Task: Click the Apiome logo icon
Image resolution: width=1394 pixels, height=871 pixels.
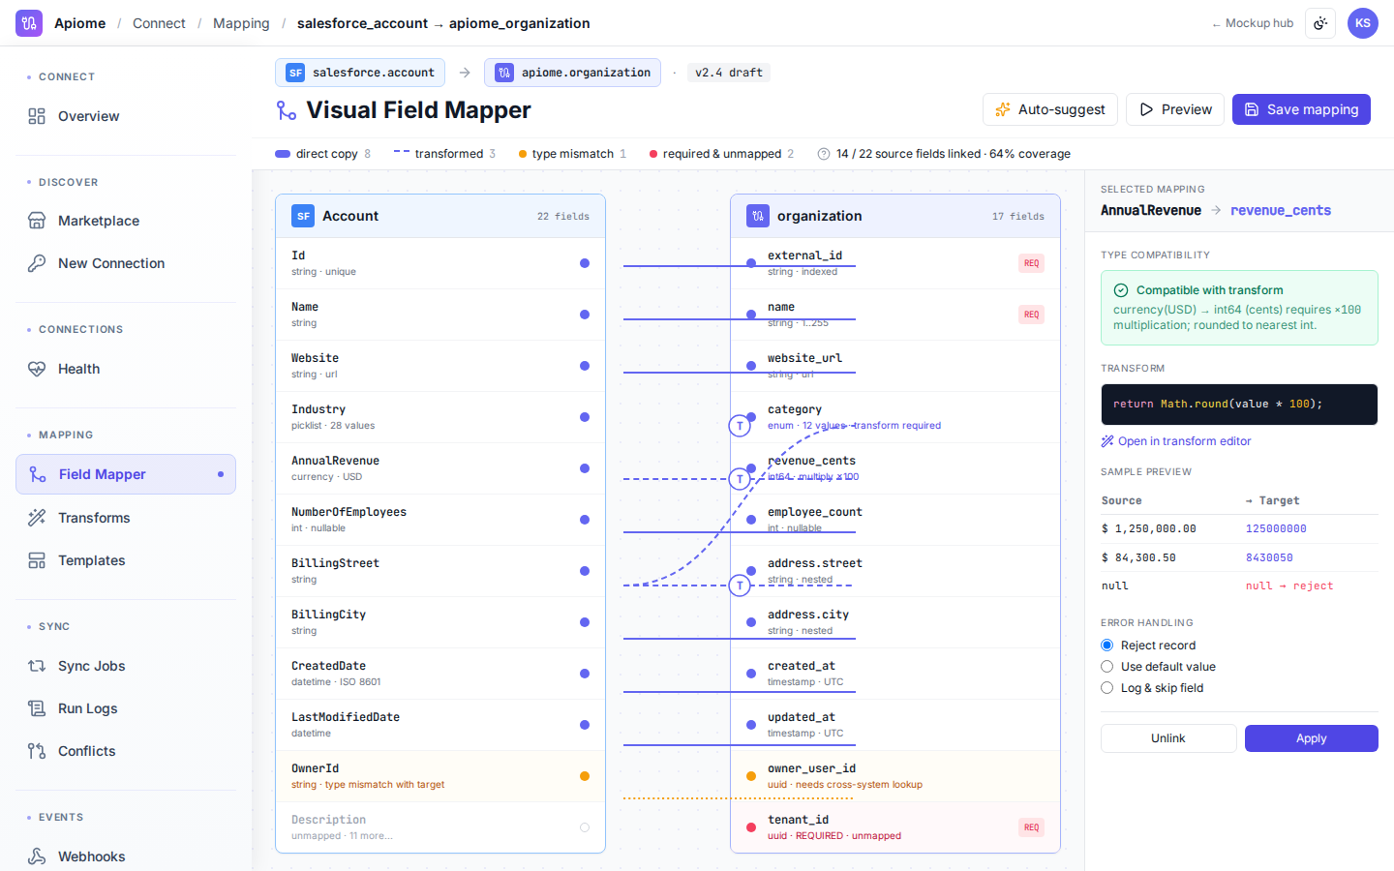Action: pos(29,23)
